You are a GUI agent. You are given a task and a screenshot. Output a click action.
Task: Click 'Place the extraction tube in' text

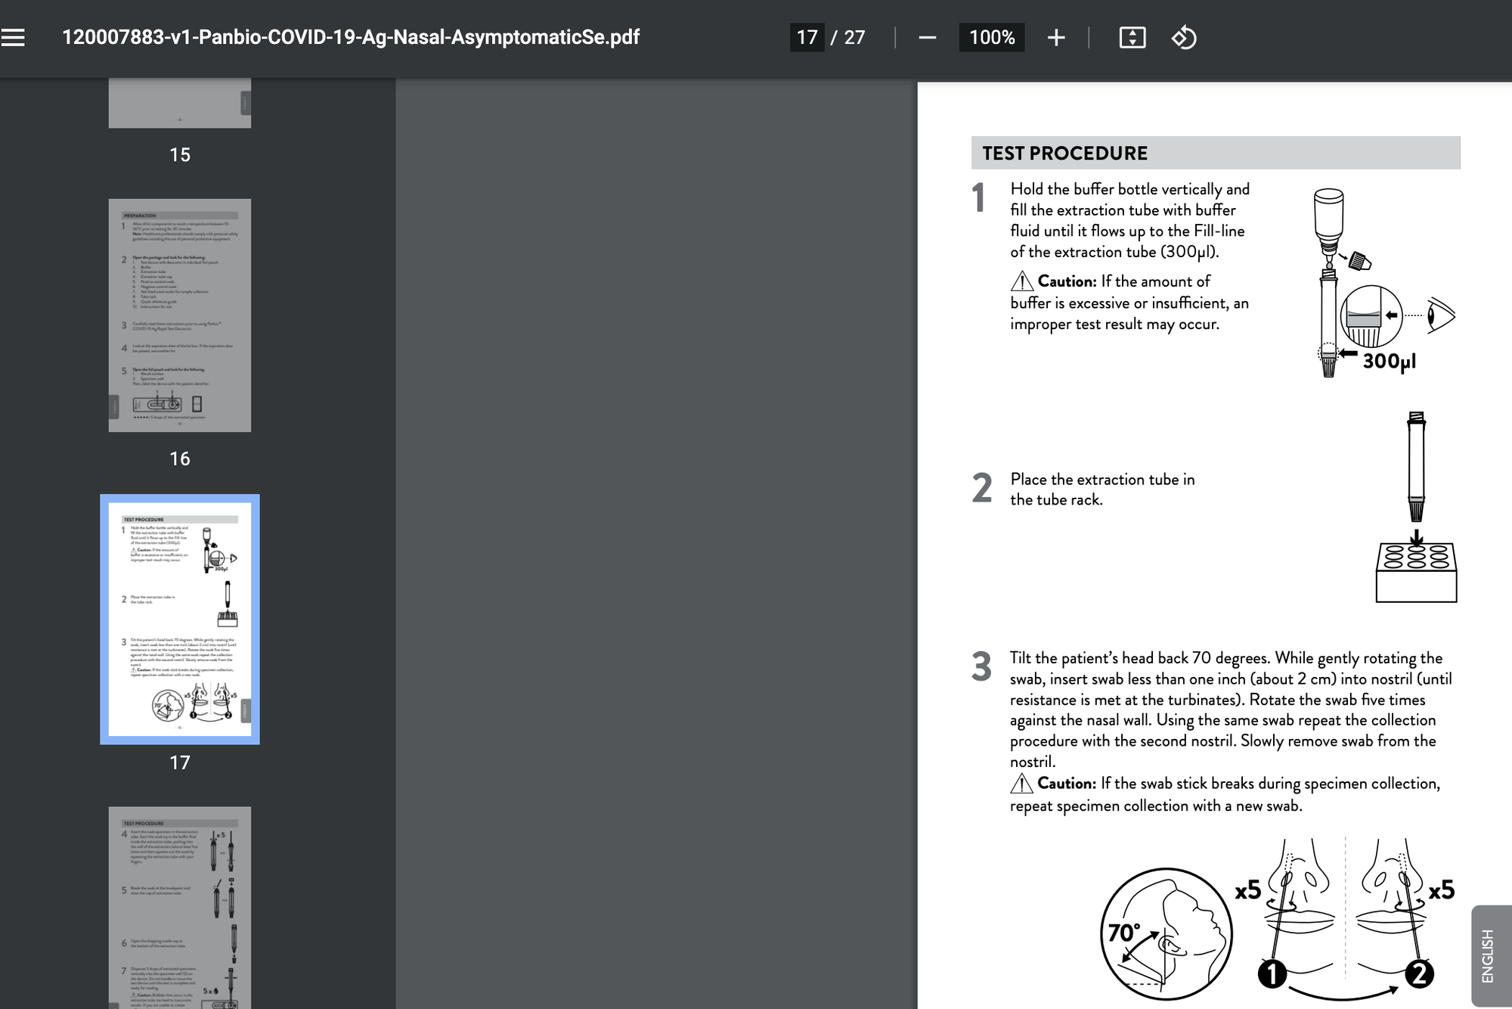pos(1102,479)
